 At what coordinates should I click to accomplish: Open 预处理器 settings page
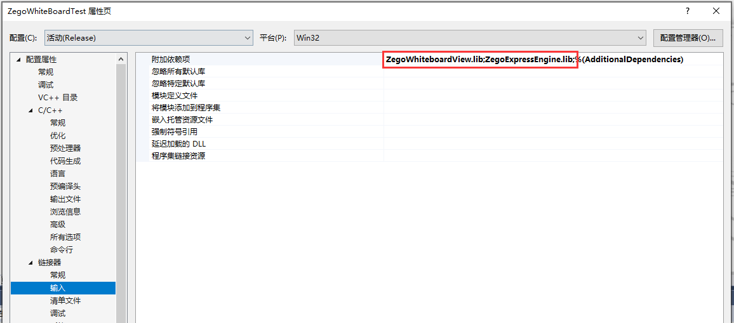point(65,148)
